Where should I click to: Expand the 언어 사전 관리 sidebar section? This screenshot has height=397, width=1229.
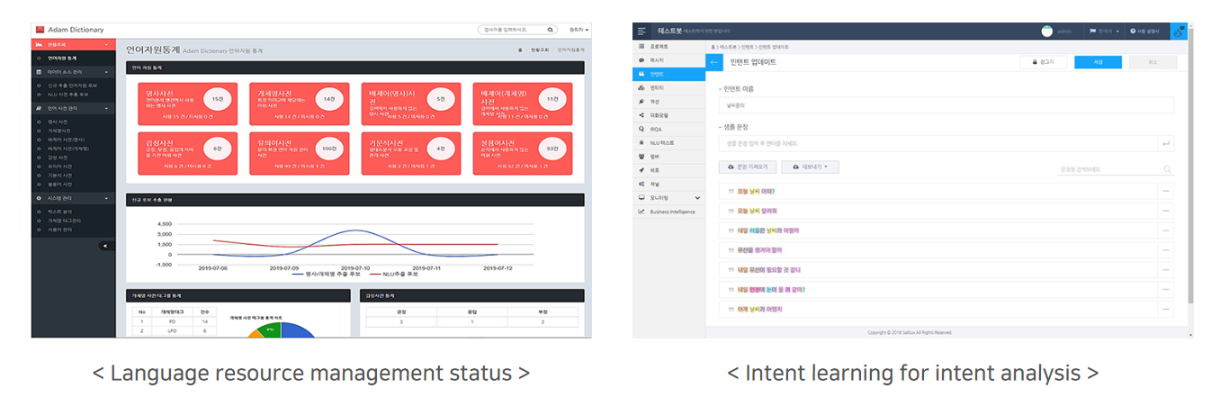(74, 107)
